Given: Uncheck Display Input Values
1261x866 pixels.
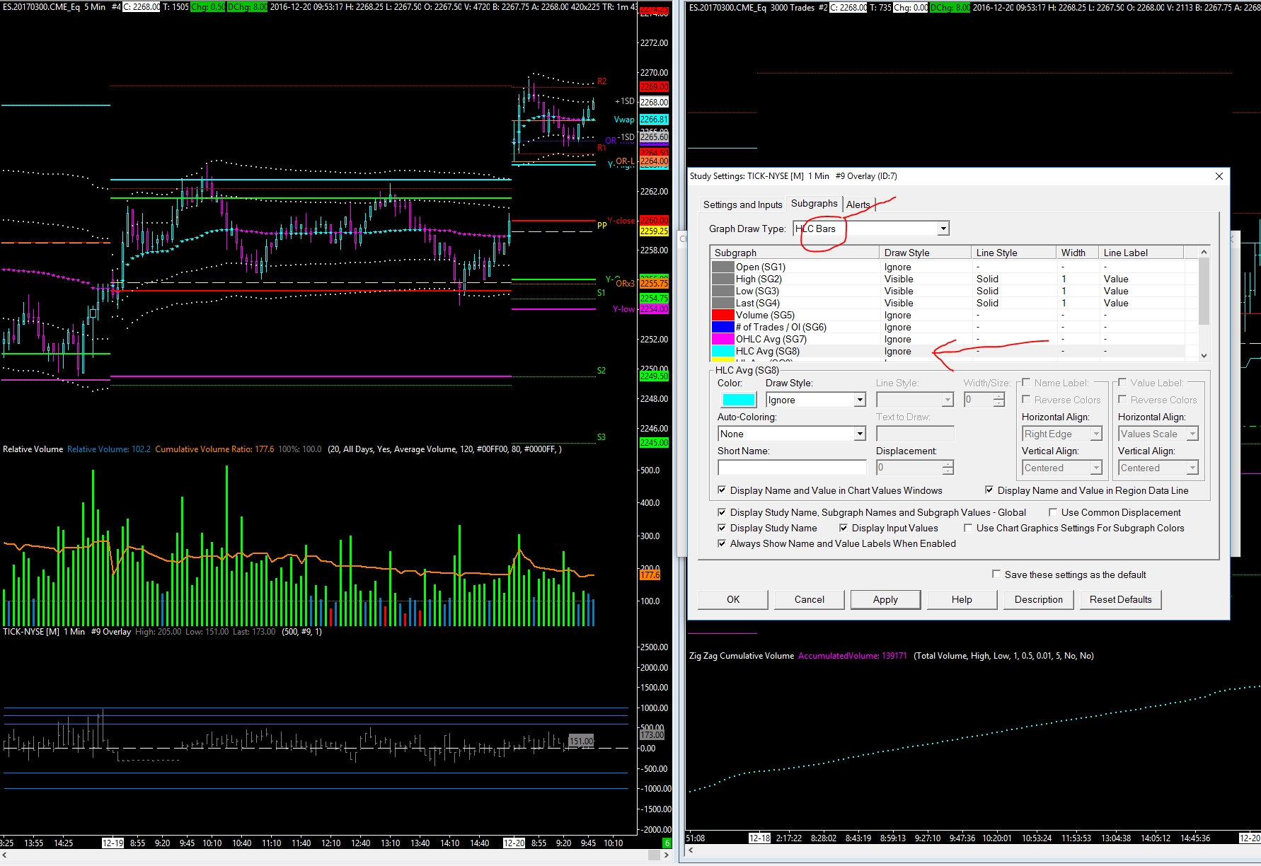Looking at the screenshot, I should coord(843,528).
